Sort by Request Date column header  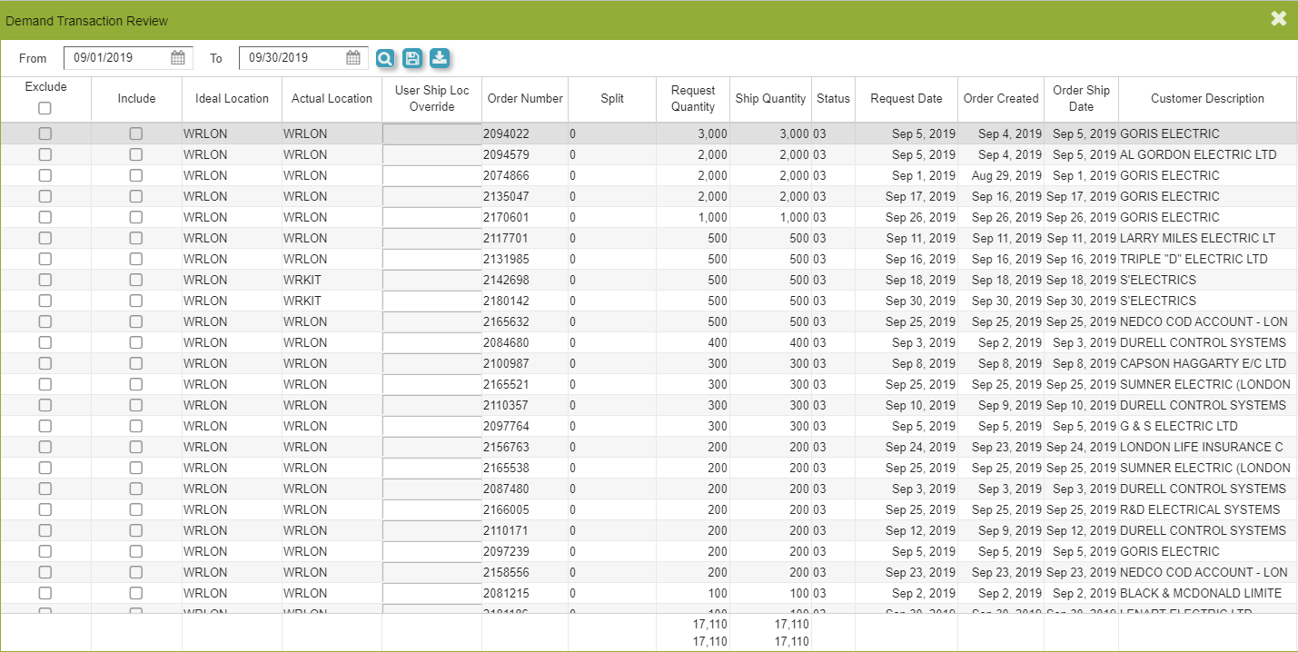click(x=906, y=98)
